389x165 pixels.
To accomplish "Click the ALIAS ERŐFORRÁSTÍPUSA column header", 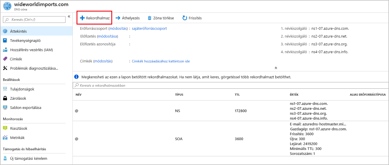I will pyautogui.click(x=368, y=94).
